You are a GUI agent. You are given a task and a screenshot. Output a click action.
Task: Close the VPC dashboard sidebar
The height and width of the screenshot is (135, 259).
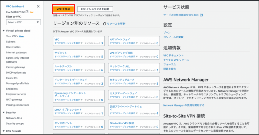pyautogui.click(x=38, y=6)
